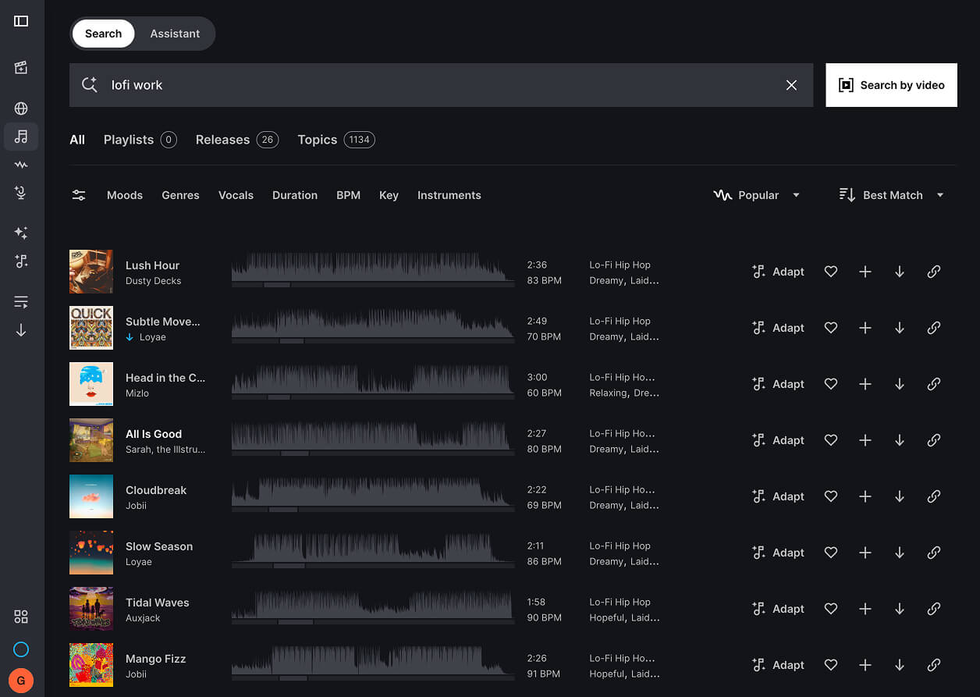Open the Mango Fizz album thumbnail
980x697 pixels.
click(x=91, y=665)
